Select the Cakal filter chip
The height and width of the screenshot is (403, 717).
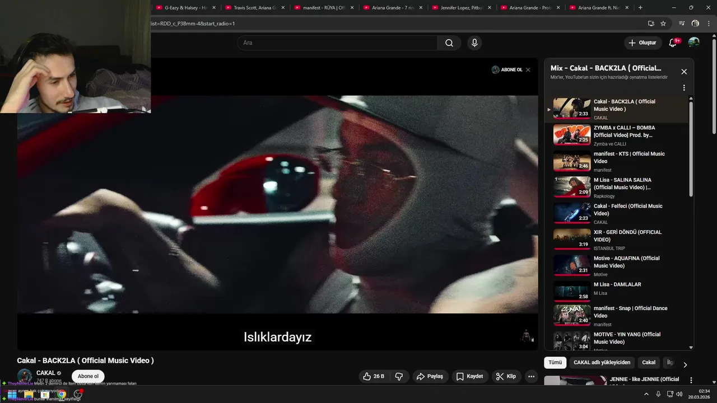(649, 363)
